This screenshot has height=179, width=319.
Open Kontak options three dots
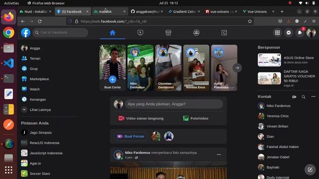coord(314,96)
